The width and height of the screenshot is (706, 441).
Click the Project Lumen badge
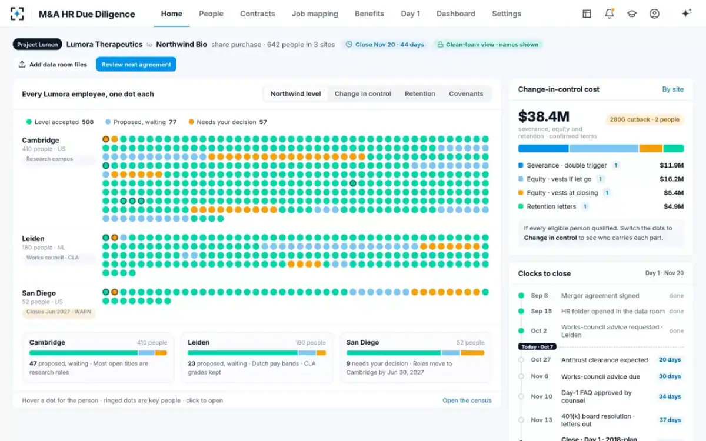tap(38, 45)
